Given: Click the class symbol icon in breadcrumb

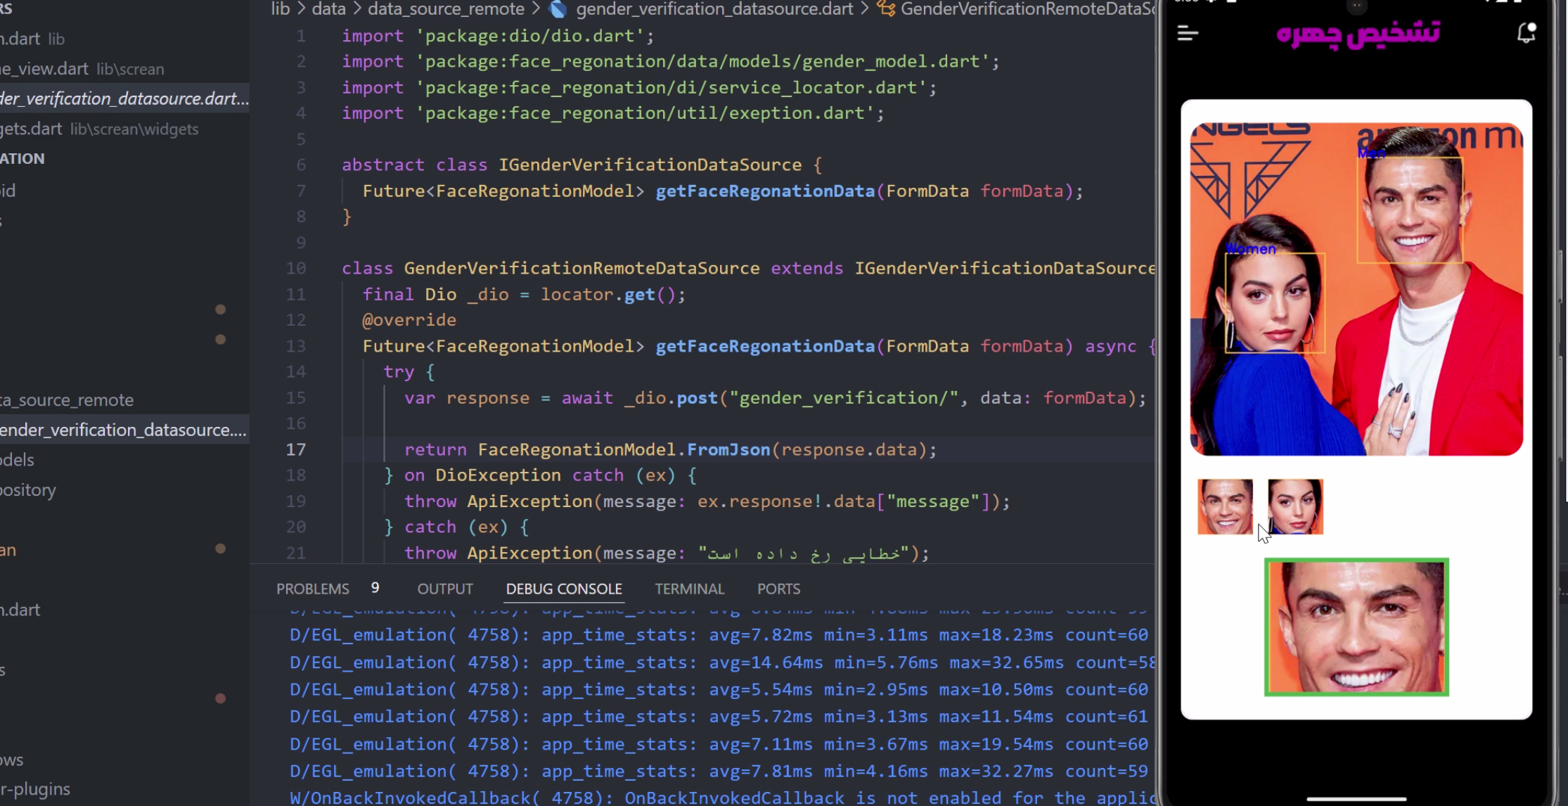Looking at the screenshot, I should (x=886, y=9).
